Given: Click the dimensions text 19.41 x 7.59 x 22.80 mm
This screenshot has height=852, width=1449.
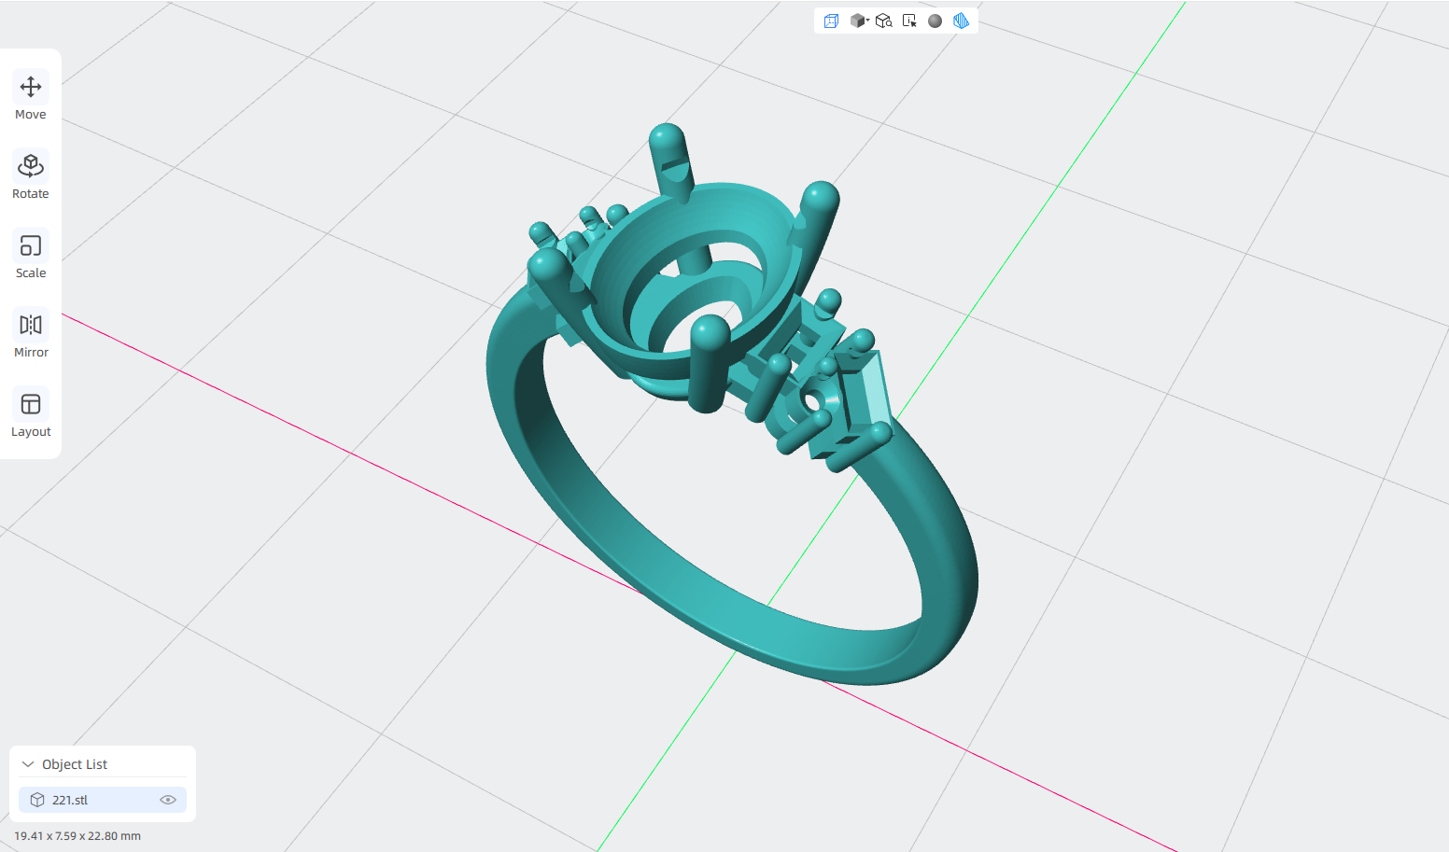Looking at the screenshot, I should coord(77,836).
